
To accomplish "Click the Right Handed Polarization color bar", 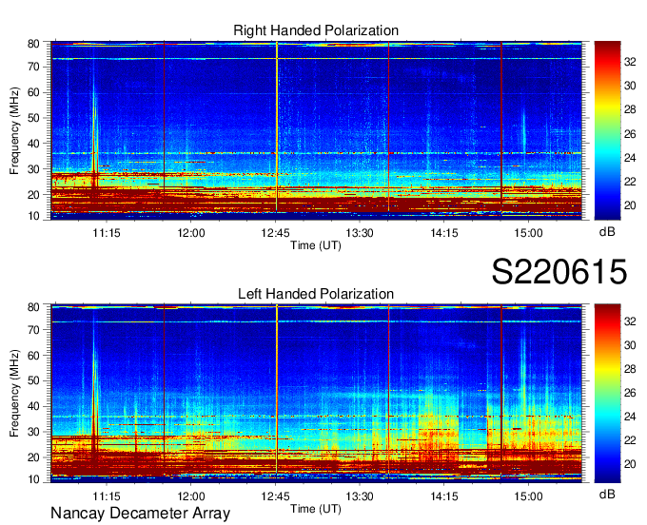I will click(607, 130).
